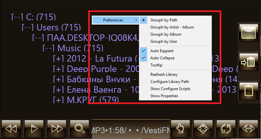Click the fast-forward button
Viewport: 261px width, 139px height.
click(57, 129)
